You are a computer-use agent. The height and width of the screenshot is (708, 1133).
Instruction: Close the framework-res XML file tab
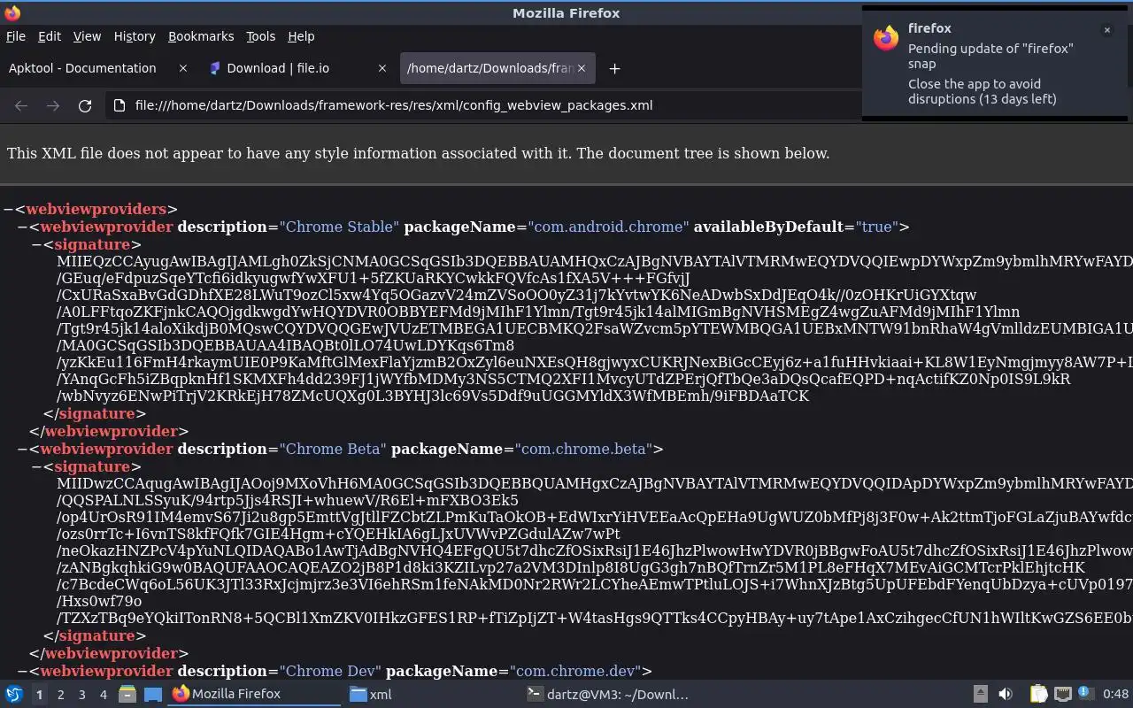582,68
